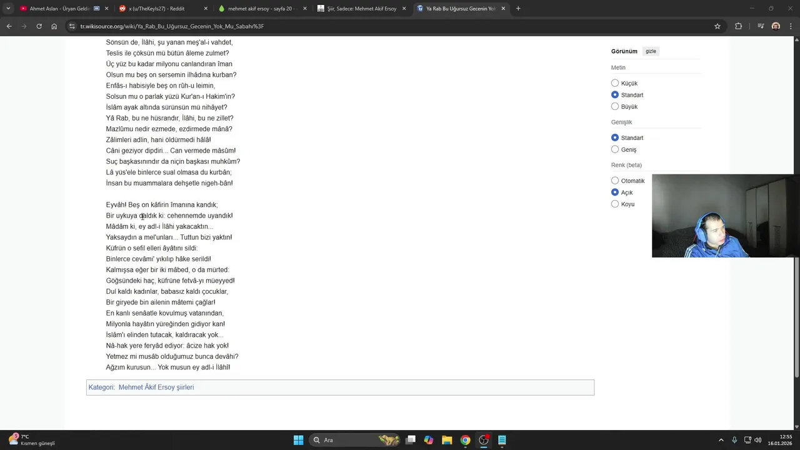Switch to the Şiir, Sadece: Mehmet Akif Ersoy tab
Viewport: 800px width, 450px height.
coord(361,9)
